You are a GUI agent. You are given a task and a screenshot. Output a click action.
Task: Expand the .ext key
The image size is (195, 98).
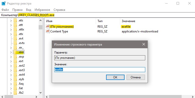click(11, 61)
